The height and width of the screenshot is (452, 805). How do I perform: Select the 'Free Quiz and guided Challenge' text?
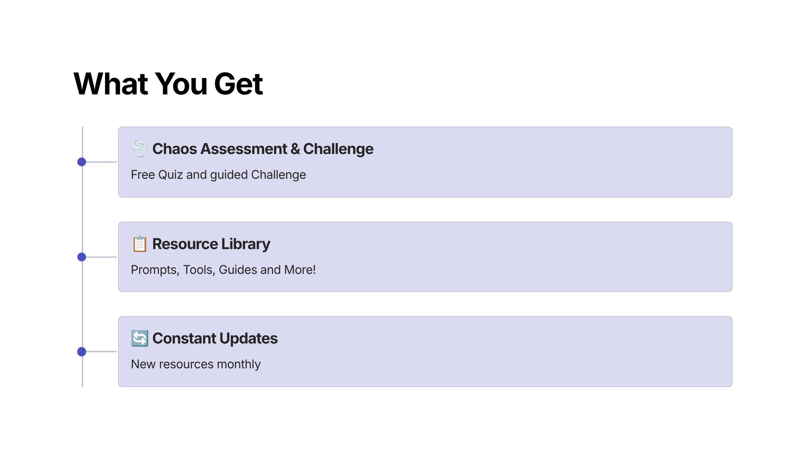[218, 175]
